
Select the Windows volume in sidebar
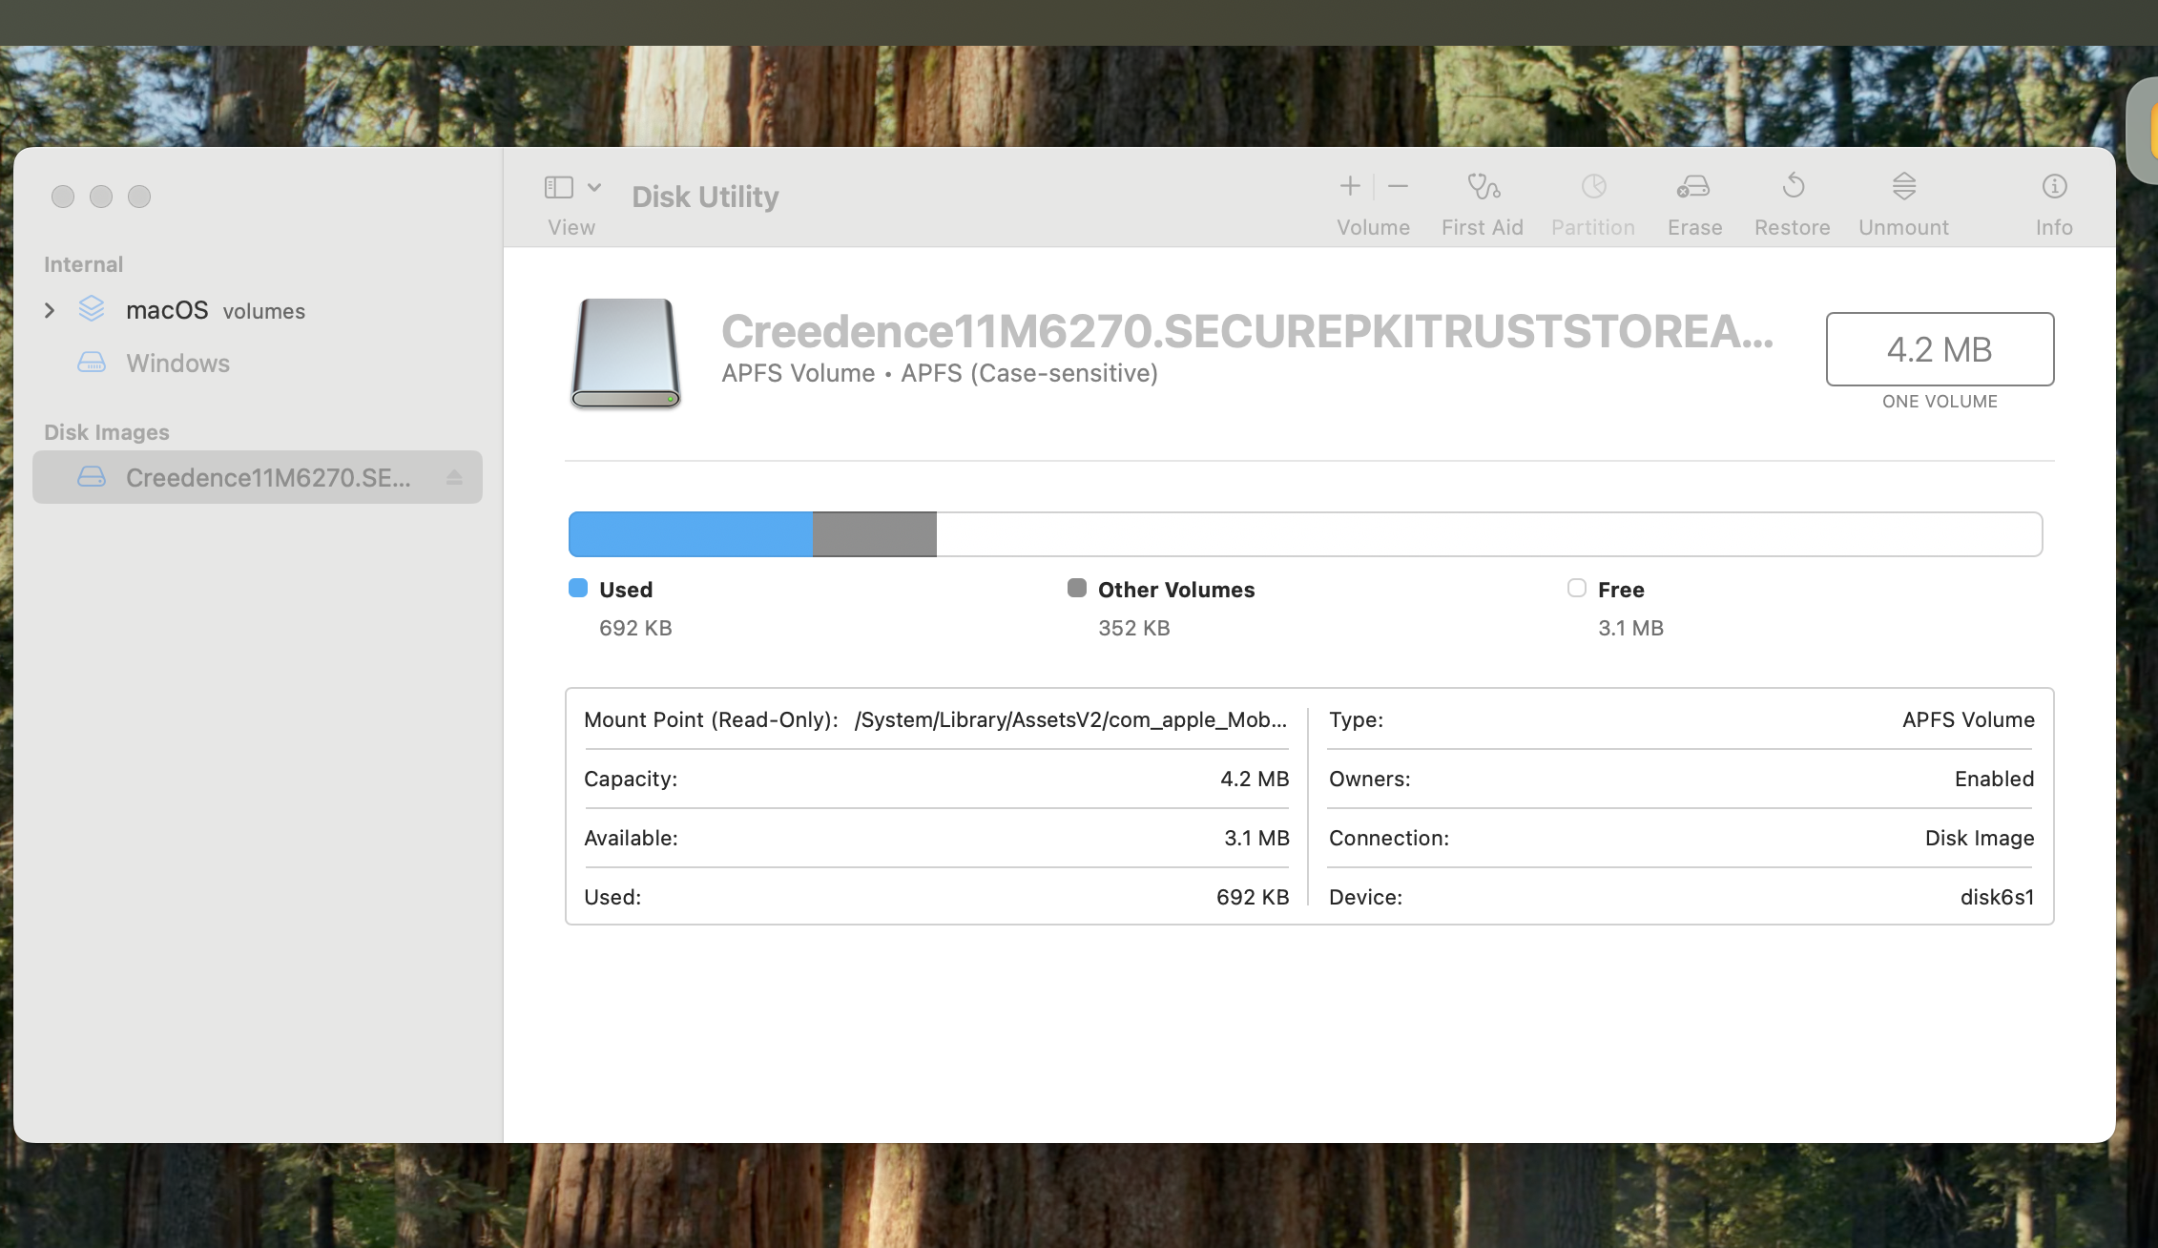point(177,364)
